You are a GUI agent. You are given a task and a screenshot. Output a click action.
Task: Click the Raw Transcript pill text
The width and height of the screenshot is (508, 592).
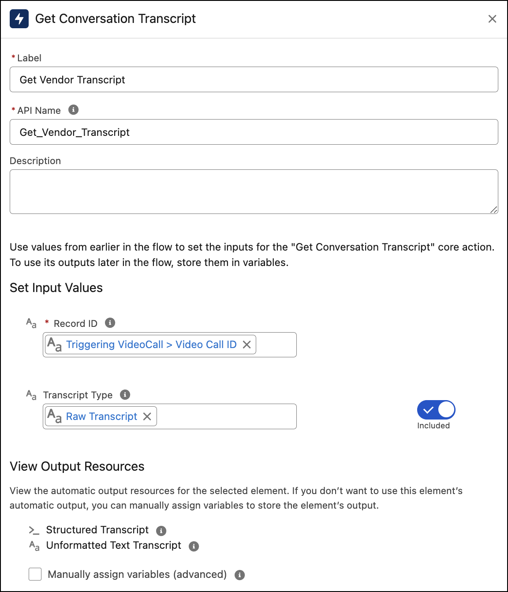[101, 416]
